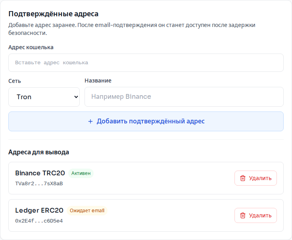Click the Активен status badge

[x=81, y=173]
